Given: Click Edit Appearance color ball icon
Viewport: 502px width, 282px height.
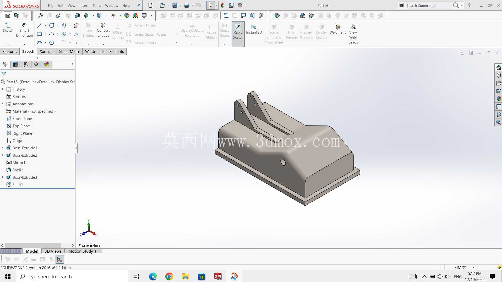Looking at the screenshot, I should coord(127,16).
